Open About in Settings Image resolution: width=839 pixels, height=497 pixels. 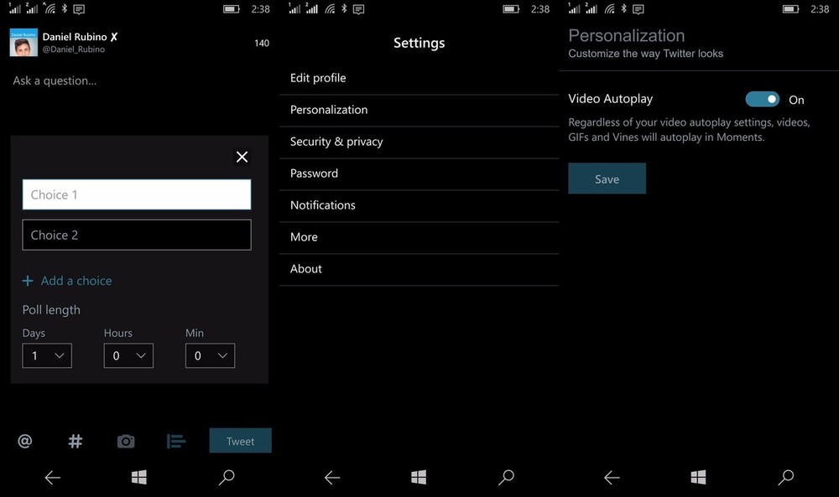pyautogui.click(x=419, y=269)
